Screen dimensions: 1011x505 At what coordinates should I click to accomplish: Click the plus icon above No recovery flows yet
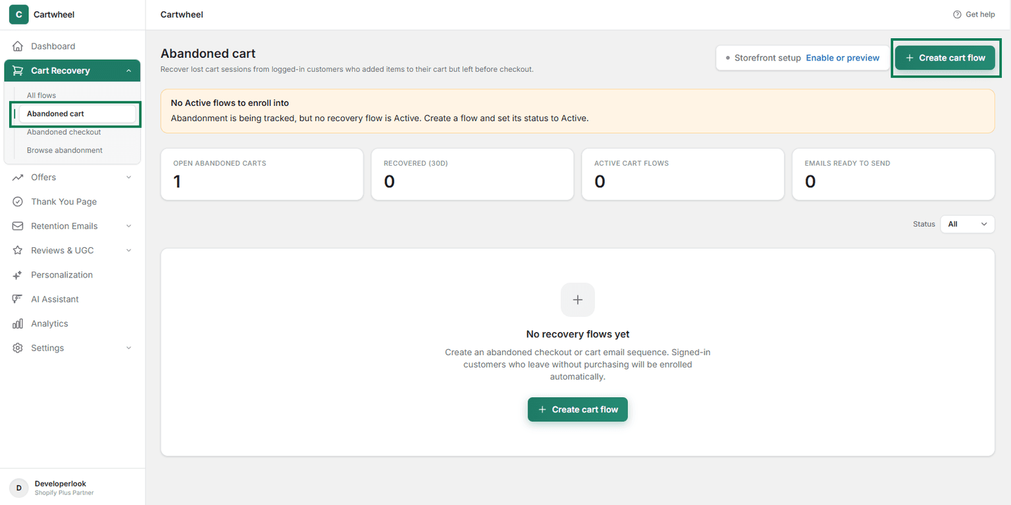tap(578, 300)
